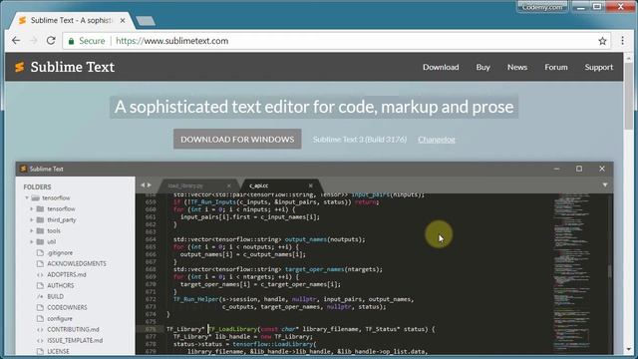Open the LICENSE file
Image resolution: width=638 pixels, height=359 pixels.
pyautogui.click(x=58, y=351)
